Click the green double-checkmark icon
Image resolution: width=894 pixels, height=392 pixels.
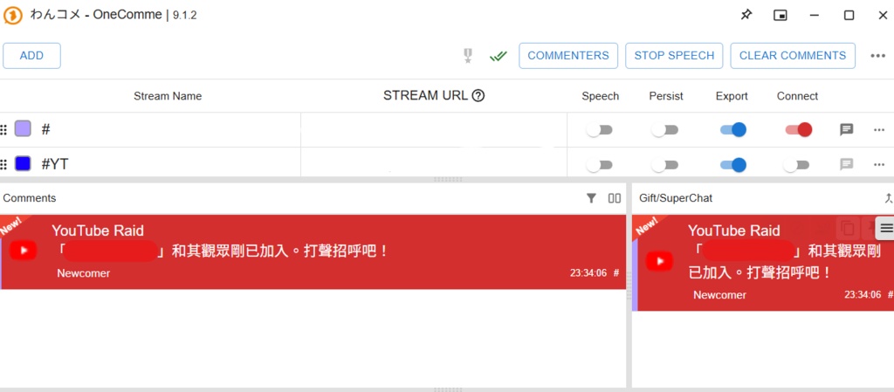click(499, 56)
